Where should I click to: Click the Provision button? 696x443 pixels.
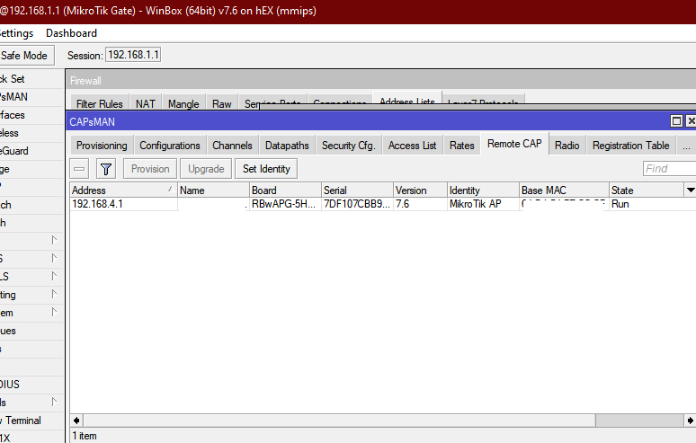pyautogui.click(x=150, y=169)
